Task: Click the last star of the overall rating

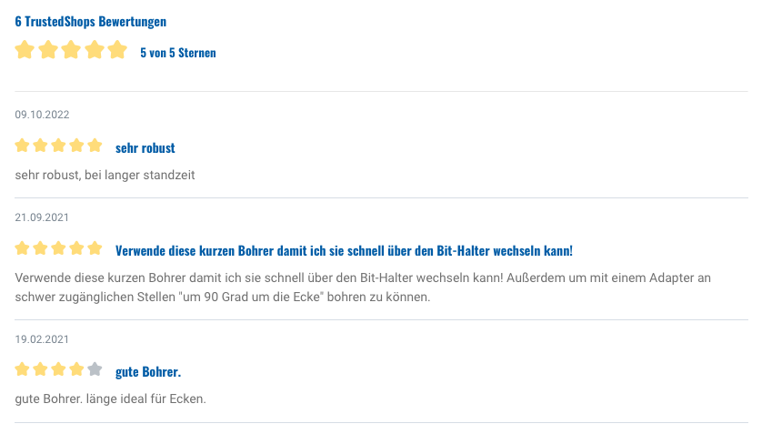Action: (117, 50)
